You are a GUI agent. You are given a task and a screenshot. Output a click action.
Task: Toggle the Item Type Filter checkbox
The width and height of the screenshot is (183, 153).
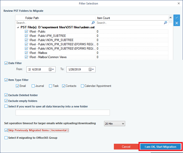click(6, 80)
